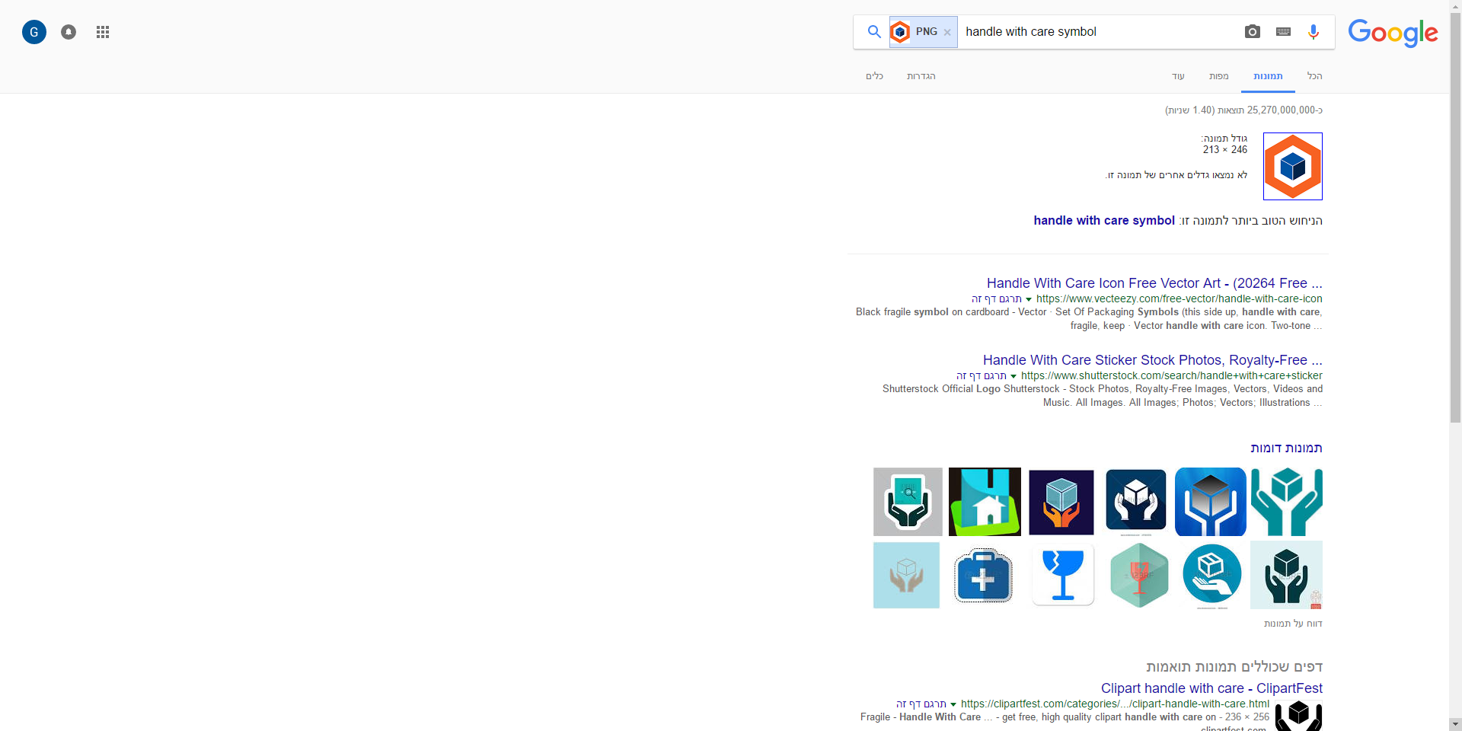
Task: Open the Clipart handle with care ClipartFest link
Action: tap(1211, 688)
